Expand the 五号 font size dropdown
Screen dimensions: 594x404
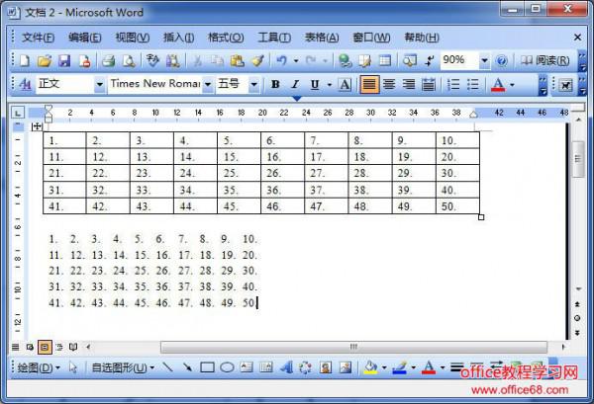coord(253,84)
